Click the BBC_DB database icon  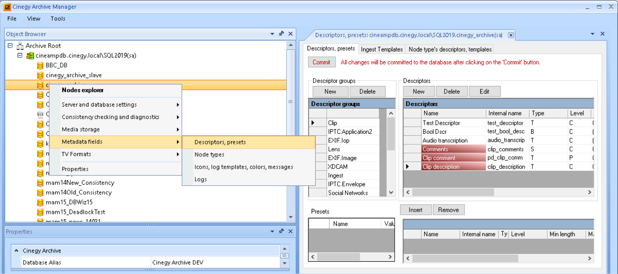(x=40, y=65)
